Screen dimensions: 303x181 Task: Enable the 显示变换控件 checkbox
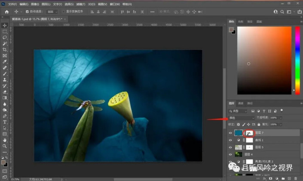64,12
